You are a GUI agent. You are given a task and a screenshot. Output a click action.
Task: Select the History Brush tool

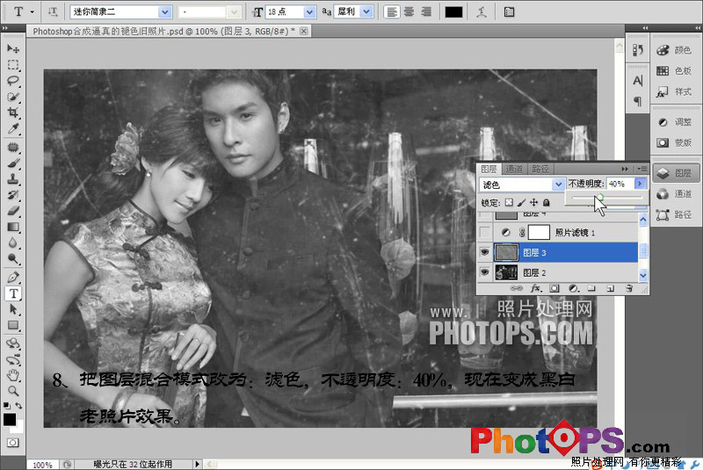(13, 195)
